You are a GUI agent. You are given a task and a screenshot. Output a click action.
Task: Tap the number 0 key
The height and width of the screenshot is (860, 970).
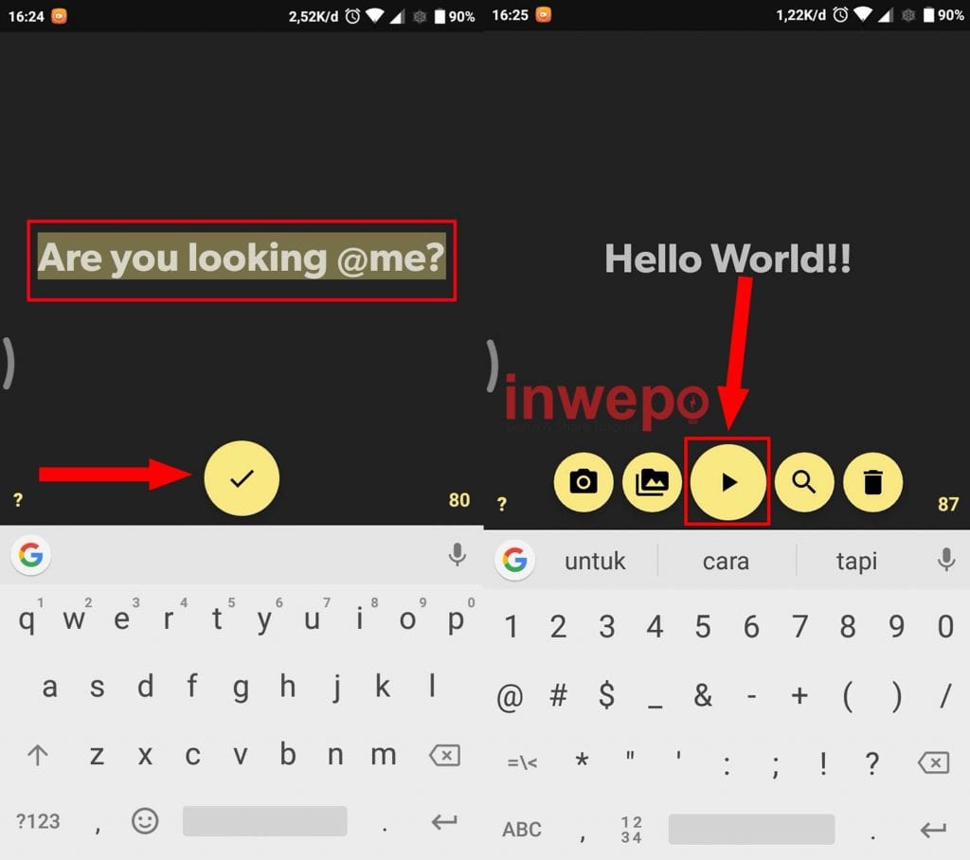coord(945,627)
